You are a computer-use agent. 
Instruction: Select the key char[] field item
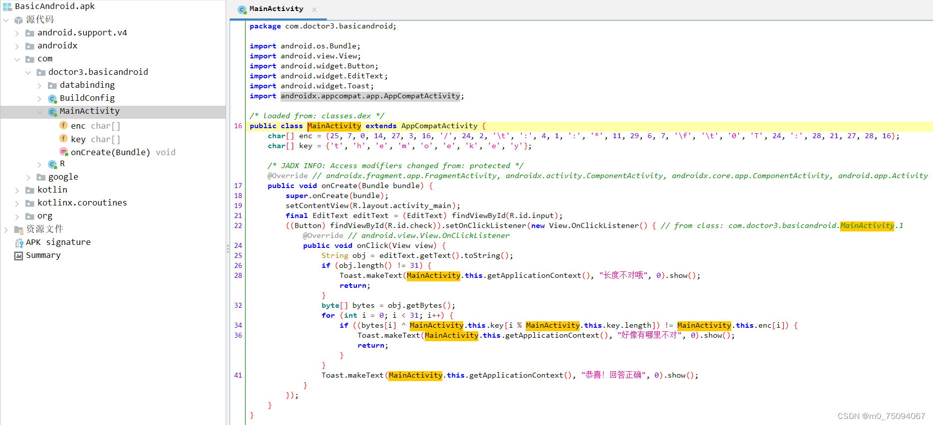coord(95,139)
